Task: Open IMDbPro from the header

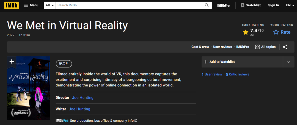Action: (223, 6)
